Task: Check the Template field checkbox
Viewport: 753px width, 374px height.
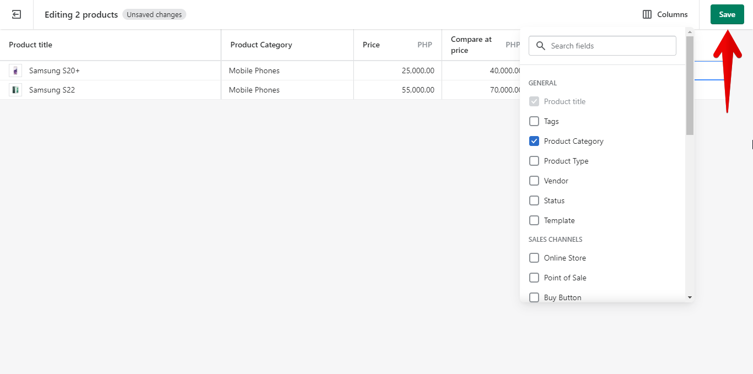Action: 534,220
